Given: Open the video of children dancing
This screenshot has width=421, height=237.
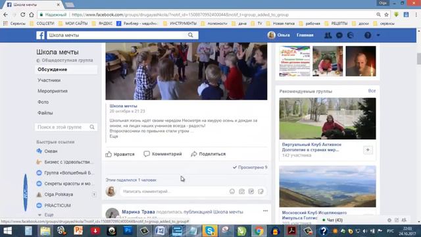Looking at the screenshot, I should point(186,71).
